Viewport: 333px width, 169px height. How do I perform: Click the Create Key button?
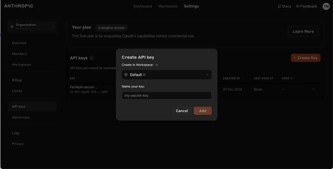[x=306, y=58]
